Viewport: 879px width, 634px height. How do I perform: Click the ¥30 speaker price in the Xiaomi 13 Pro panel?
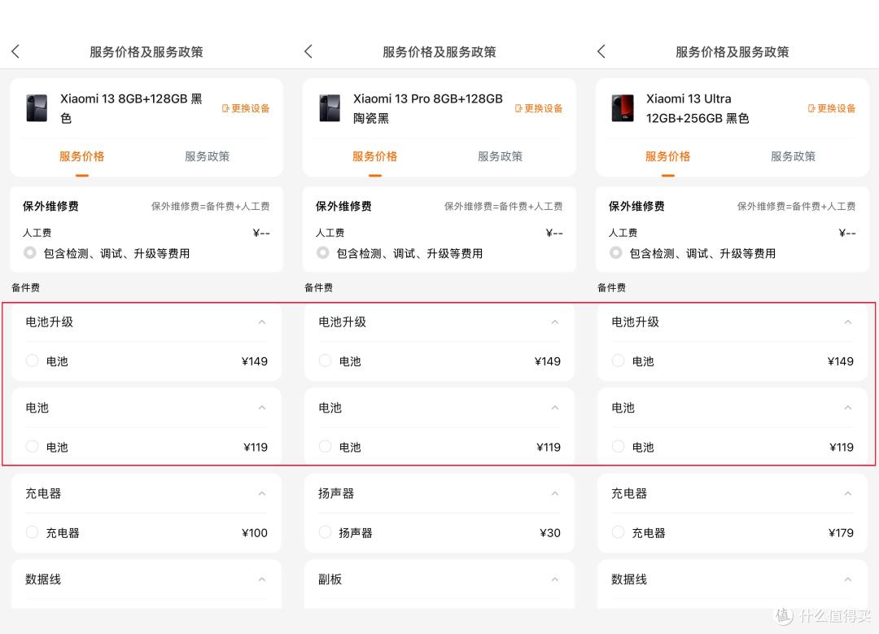click(550, 532)
